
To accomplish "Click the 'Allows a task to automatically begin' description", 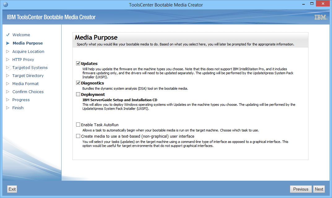I will pyautogui.click(x=171, y=130).
